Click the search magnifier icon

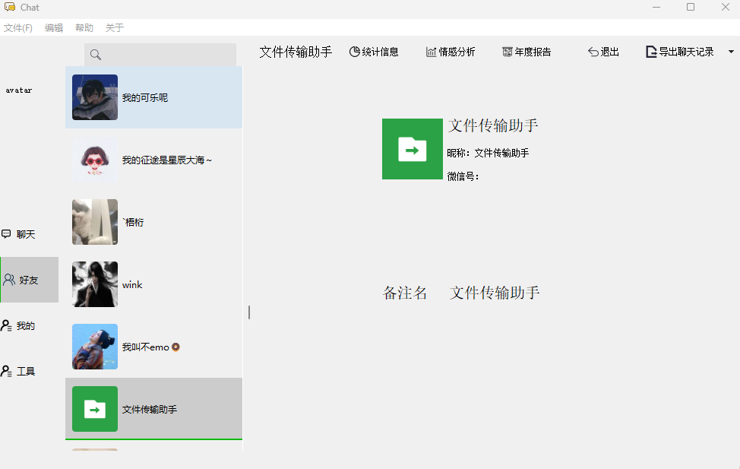pos(95,55)
